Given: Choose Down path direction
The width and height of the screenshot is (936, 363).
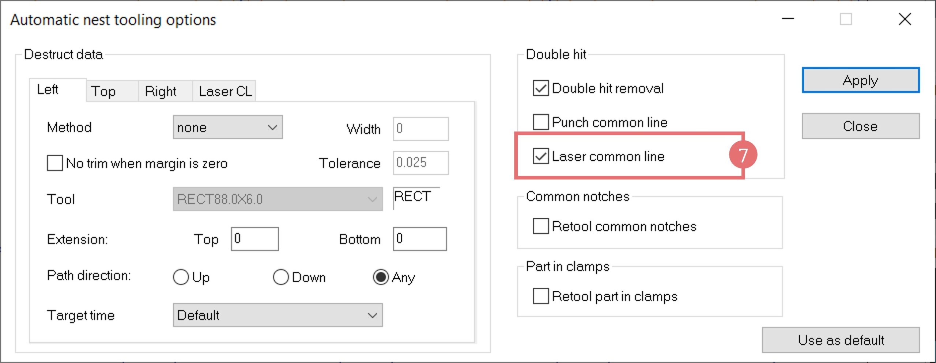Looking at the screenshot, I should point(281,277).
